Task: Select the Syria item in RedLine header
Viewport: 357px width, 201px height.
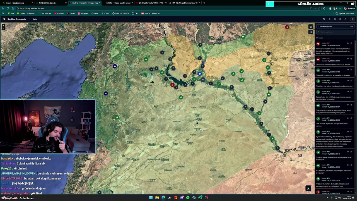Action: coord(35,19)
